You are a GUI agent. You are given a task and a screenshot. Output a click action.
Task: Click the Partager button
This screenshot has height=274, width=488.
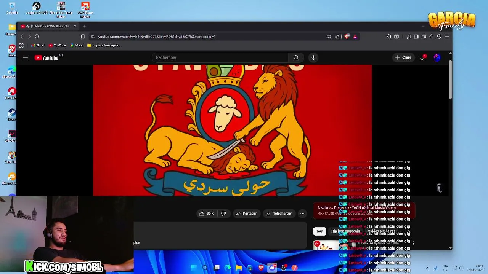coord(246,213)
